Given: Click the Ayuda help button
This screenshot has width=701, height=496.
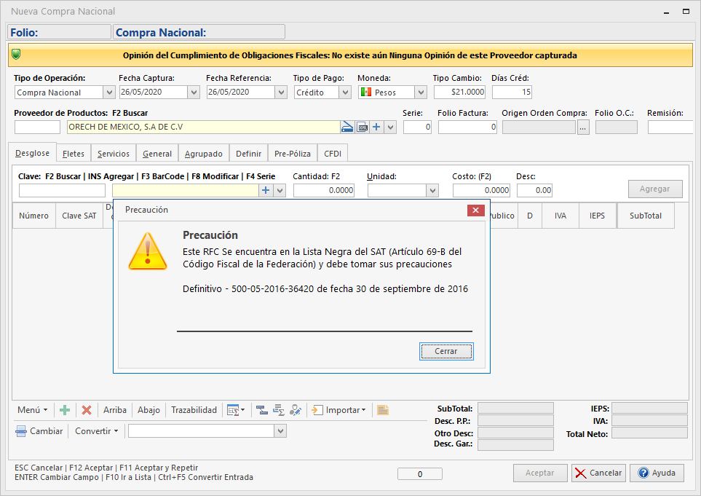Looking at the screenshot, I should coord(657,473).
